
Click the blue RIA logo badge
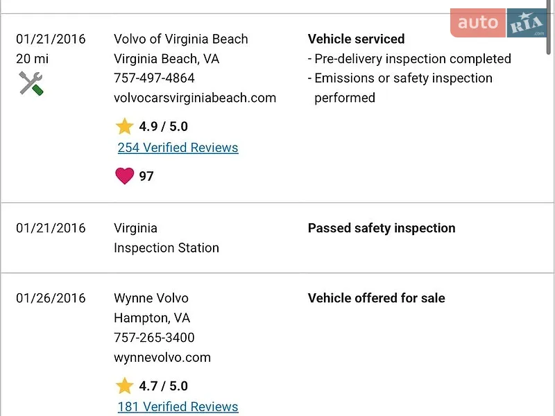click(x=527, y=23)
